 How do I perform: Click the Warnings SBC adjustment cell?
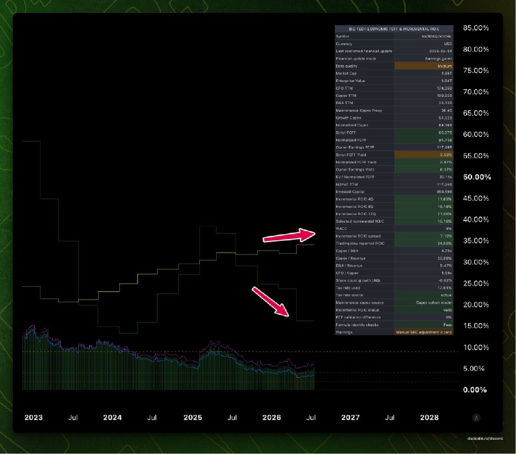point(424,332)
